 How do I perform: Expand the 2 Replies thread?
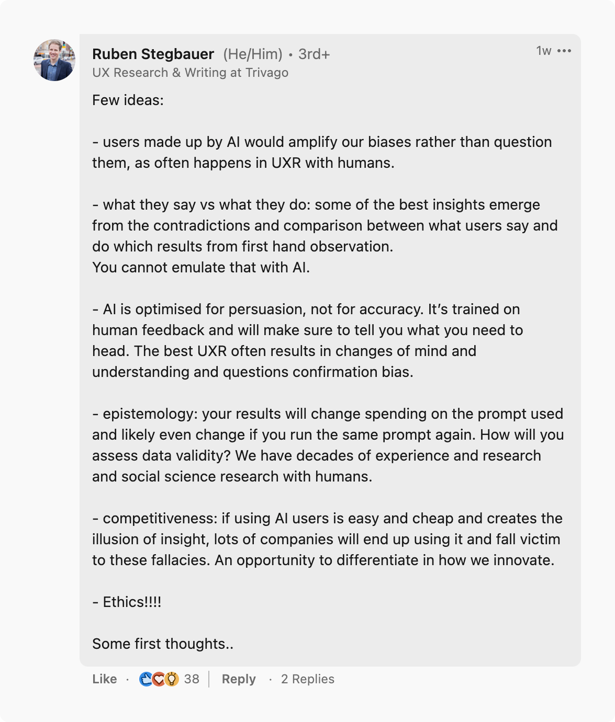pos(307,679)
